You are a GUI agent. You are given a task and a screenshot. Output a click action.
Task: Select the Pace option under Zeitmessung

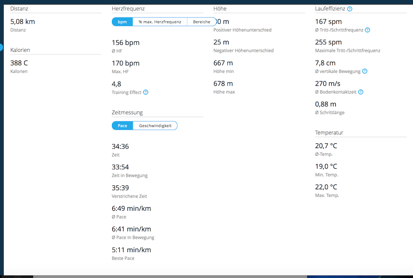[122, 126]
